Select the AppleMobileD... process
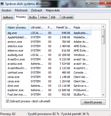This screenshot has width=111, height=116. pos(49,37)
